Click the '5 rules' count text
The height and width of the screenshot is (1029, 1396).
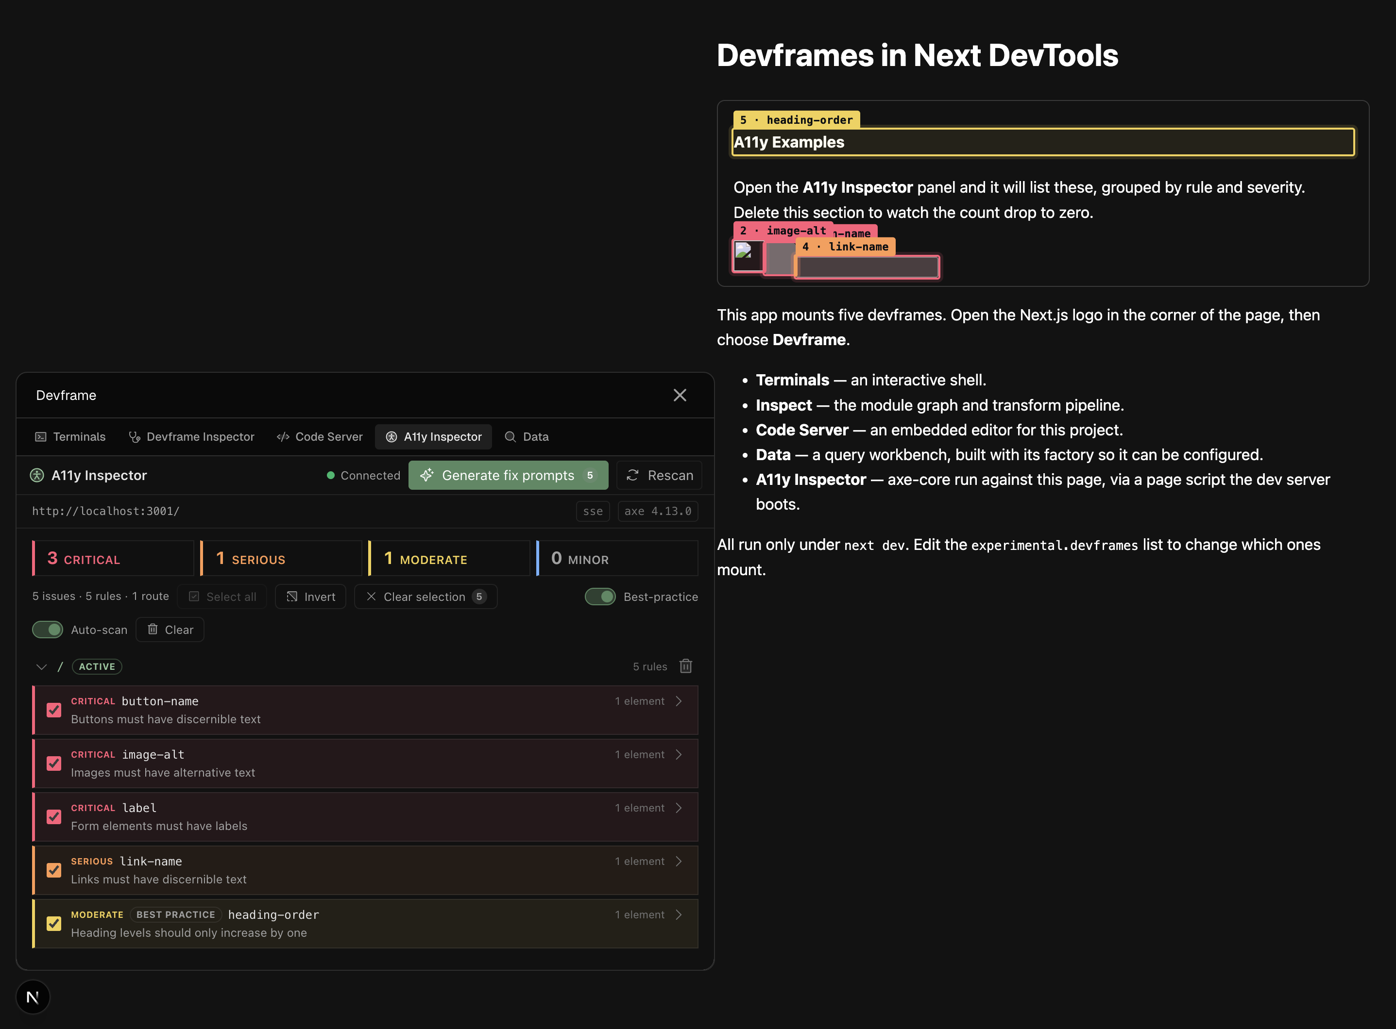[x=650, y=666]
